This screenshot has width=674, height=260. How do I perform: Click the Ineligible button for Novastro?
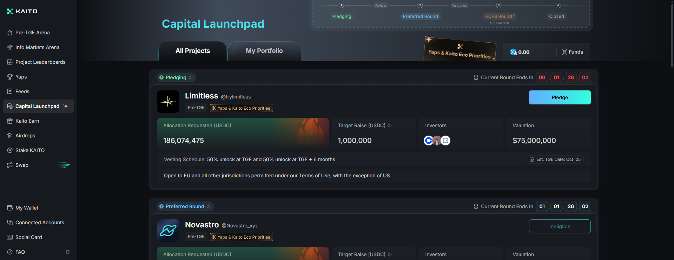[560, 226]
